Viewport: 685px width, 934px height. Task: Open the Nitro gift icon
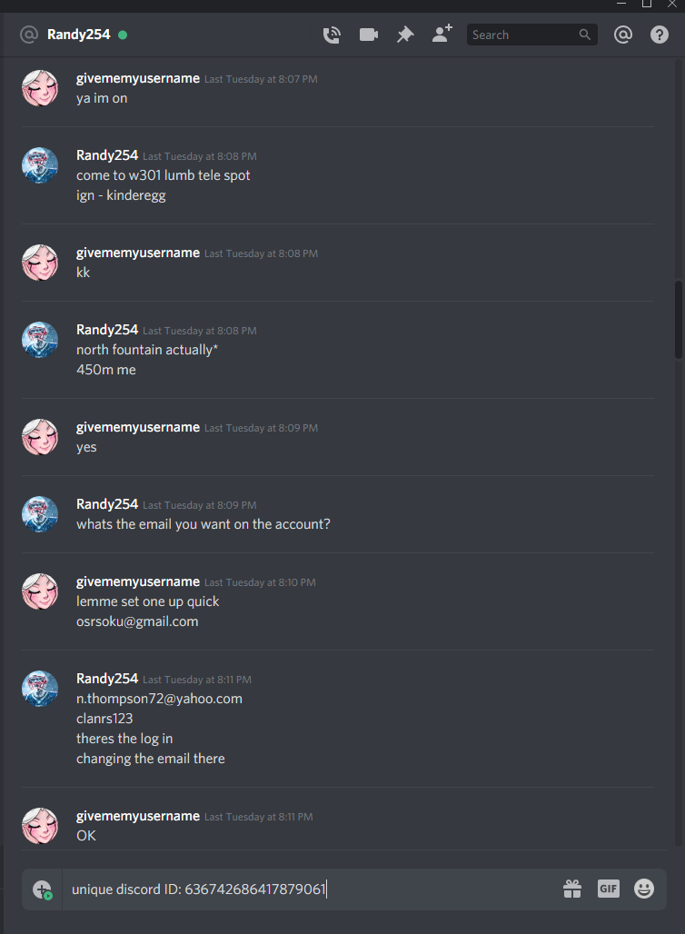tap(572, 889)
